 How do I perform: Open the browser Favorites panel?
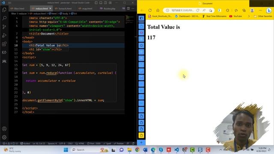coord(236,10)
